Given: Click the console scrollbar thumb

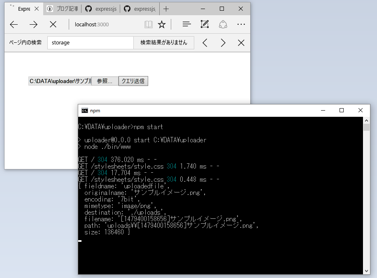Looking at the screenshot, I should coord(366,127).
